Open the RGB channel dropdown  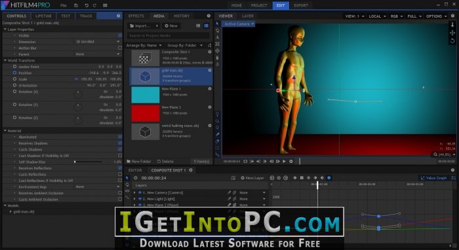coord(397,16)
